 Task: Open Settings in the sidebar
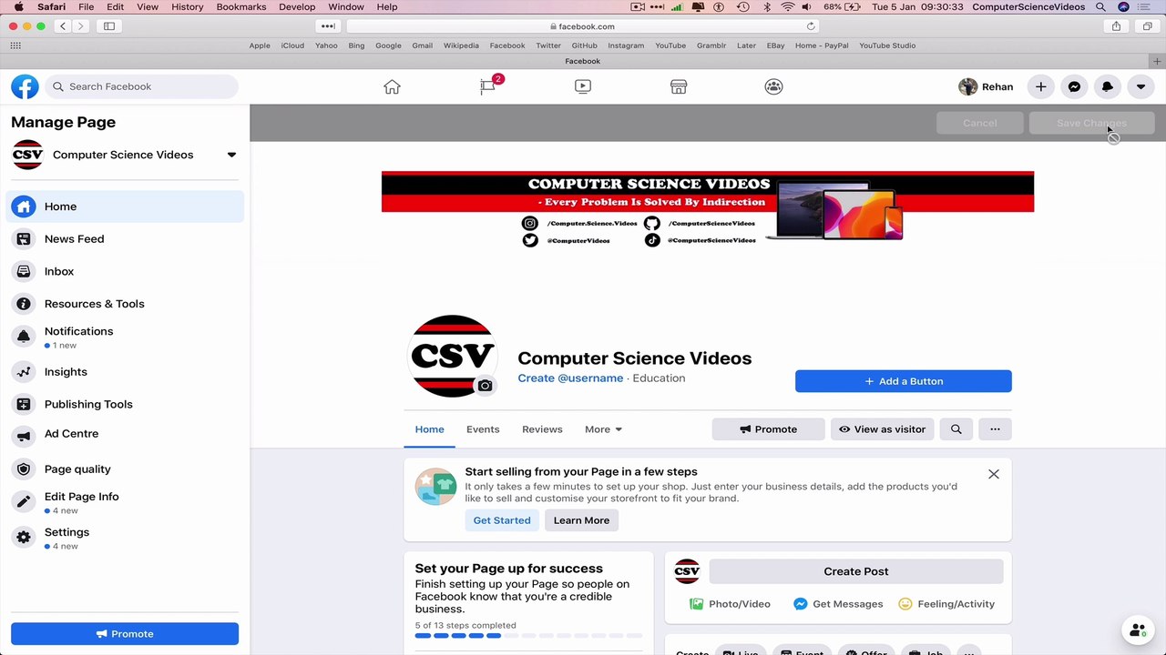pos(125,538)
